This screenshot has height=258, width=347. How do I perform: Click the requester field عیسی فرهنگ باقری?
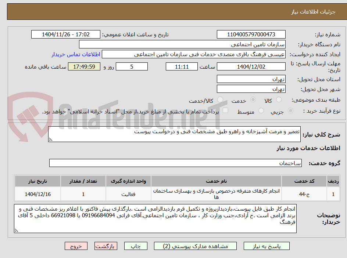(x=194, y=54)
